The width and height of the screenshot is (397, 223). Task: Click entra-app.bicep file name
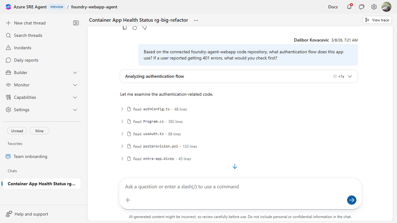[x=159, y=159]
